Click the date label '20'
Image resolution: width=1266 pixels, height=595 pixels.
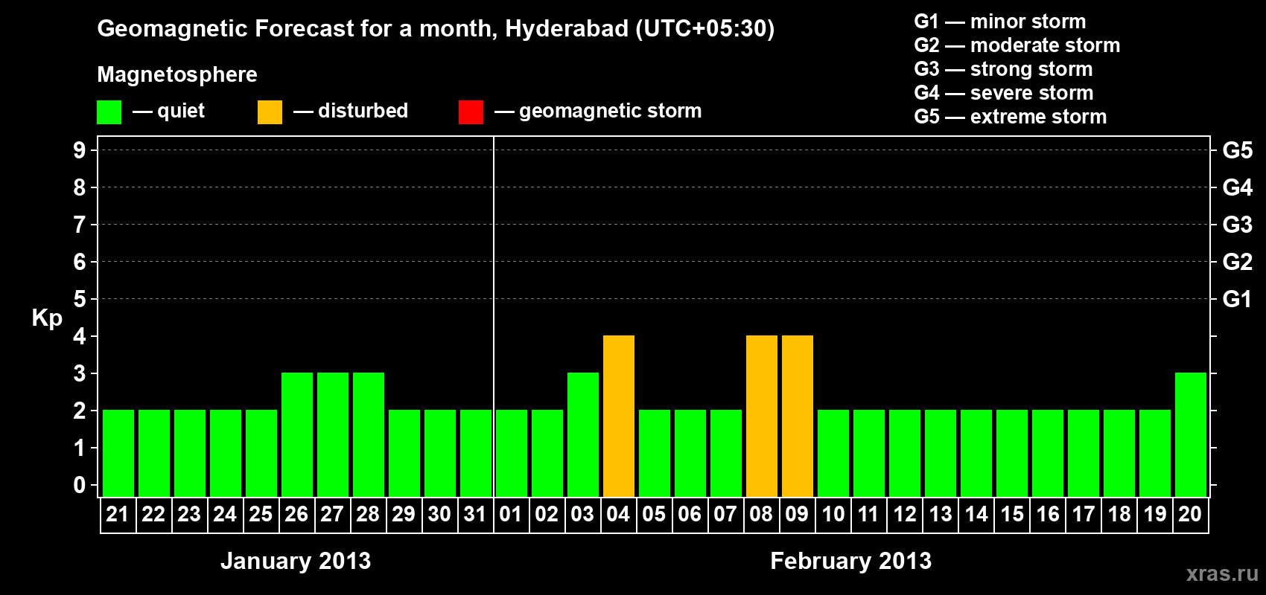[1190, 515]
